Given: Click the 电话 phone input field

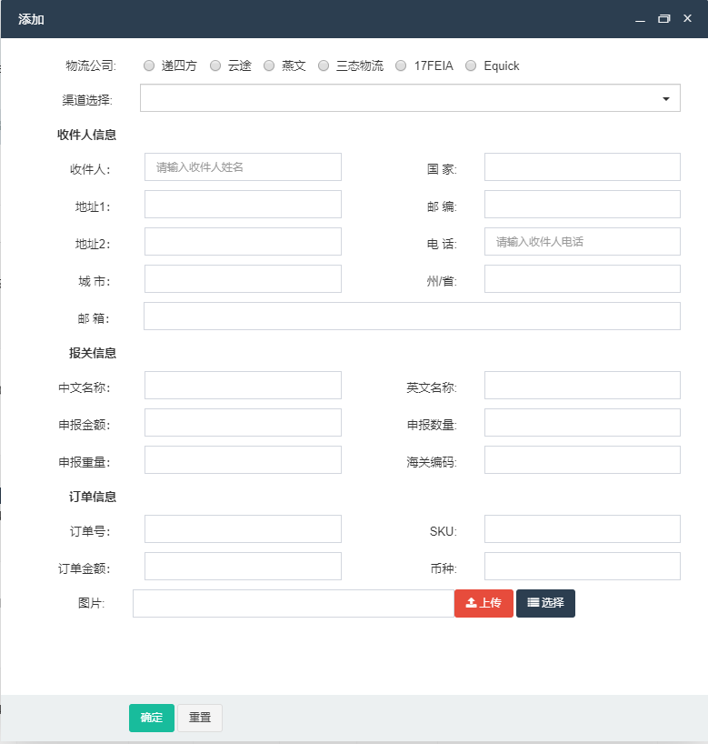Looking at the screenshot, I should coord(583,242).
